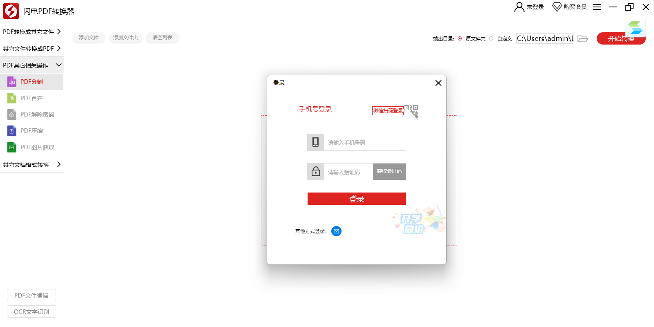The width and height of the screenshot is (654, 327).
Task: Select 原文件夹 output radio button
Action: click(x=460, y=38)
